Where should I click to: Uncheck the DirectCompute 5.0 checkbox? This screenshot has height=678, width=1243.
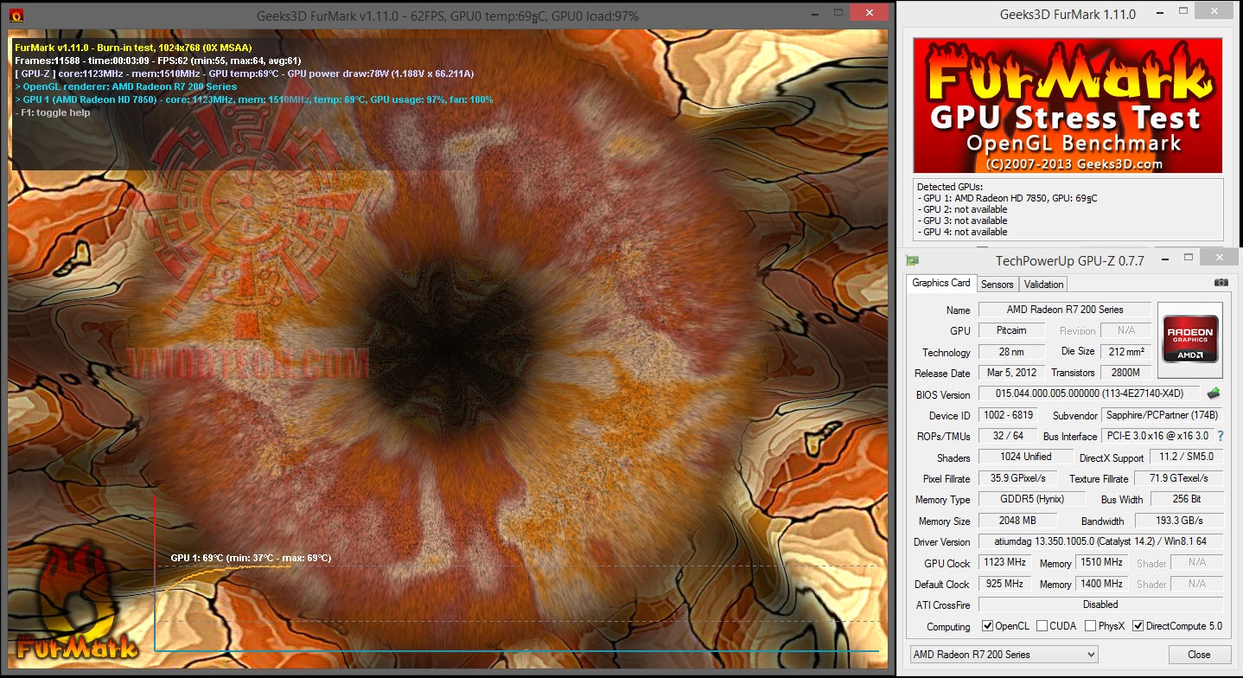1138,626
